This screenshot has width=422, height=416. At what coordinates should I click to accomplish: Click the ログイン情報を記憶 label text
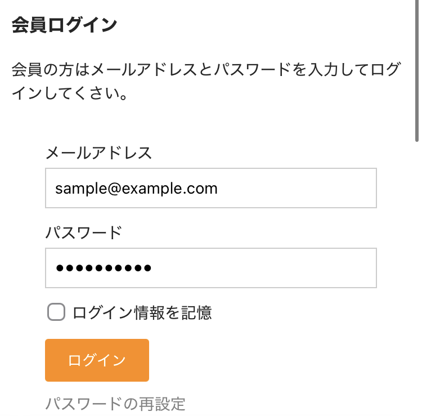tap(142, 312)
